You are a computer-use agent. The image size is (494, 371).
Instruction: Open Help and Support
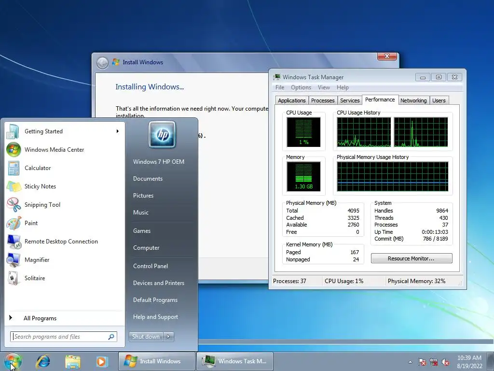pyautogui.click(x=155, y=317)
